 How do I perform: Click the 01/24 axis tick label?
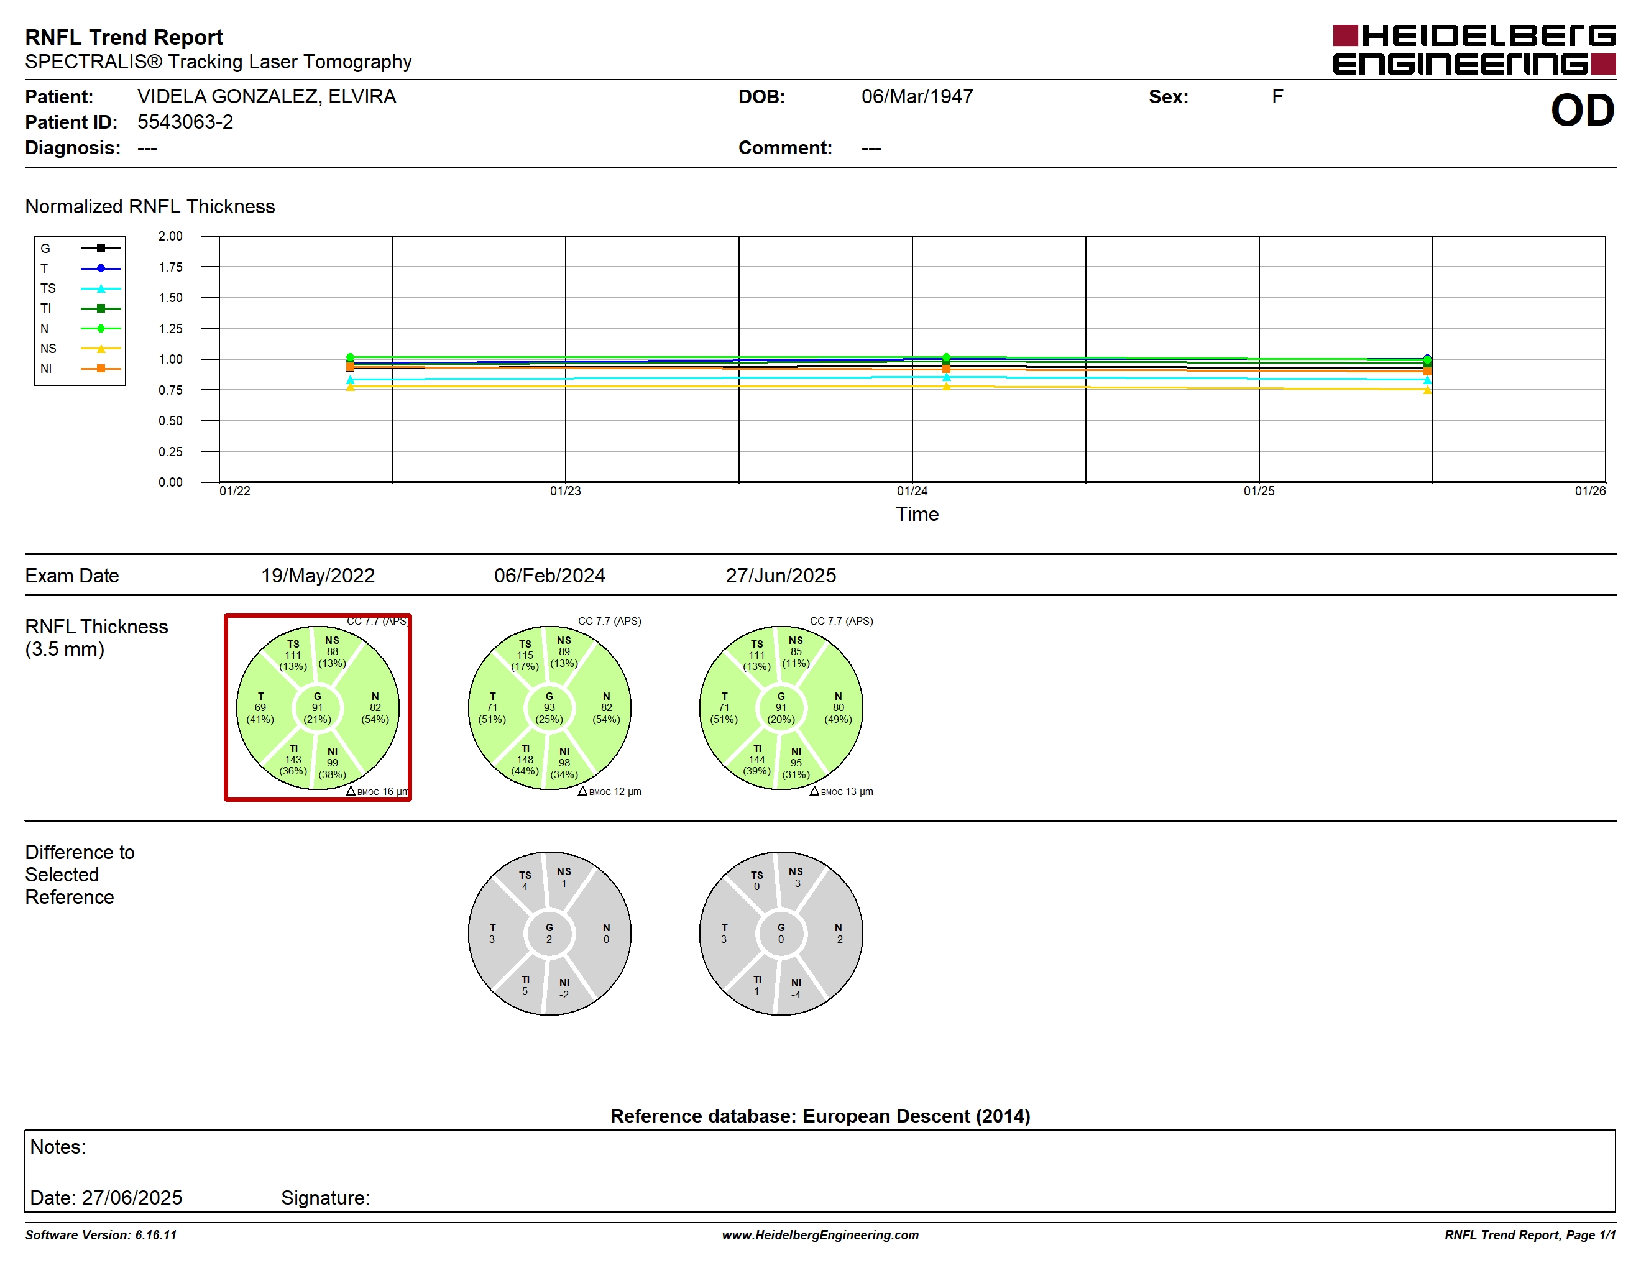pyautogui.click(x=912, y=490)
